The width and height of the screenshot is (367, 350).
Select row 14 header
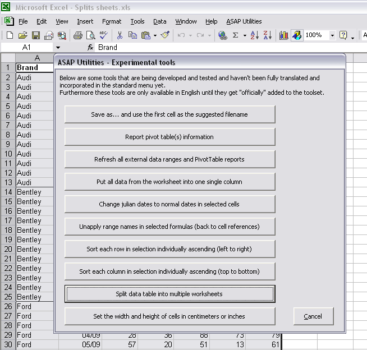click(8, 192)
